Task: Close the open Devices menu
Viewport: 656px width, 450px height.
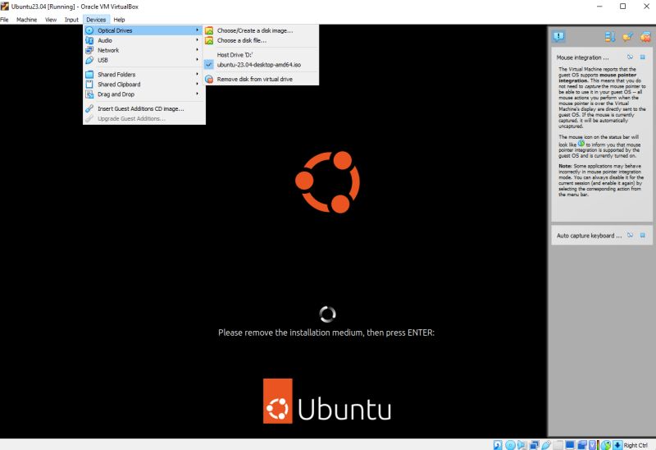Action: tap(96, 20)
